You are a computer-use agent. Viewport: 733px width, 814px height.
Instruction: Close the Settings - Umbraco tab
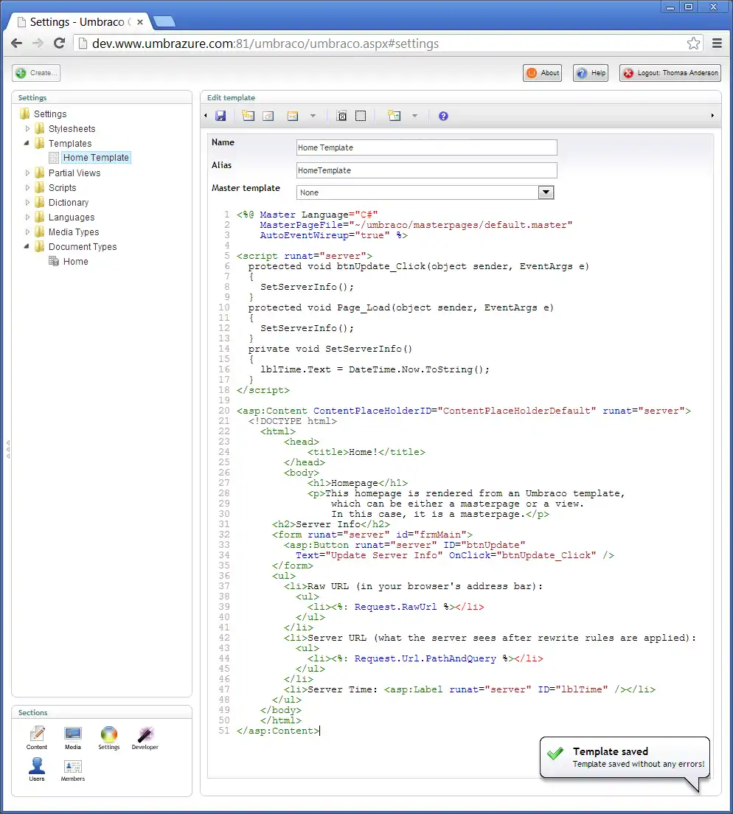pos(139,22)
